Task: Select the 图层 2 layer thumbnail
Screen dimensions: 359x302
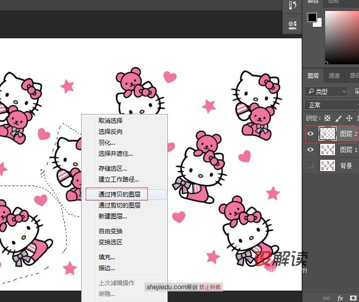Action: [328, 134]
